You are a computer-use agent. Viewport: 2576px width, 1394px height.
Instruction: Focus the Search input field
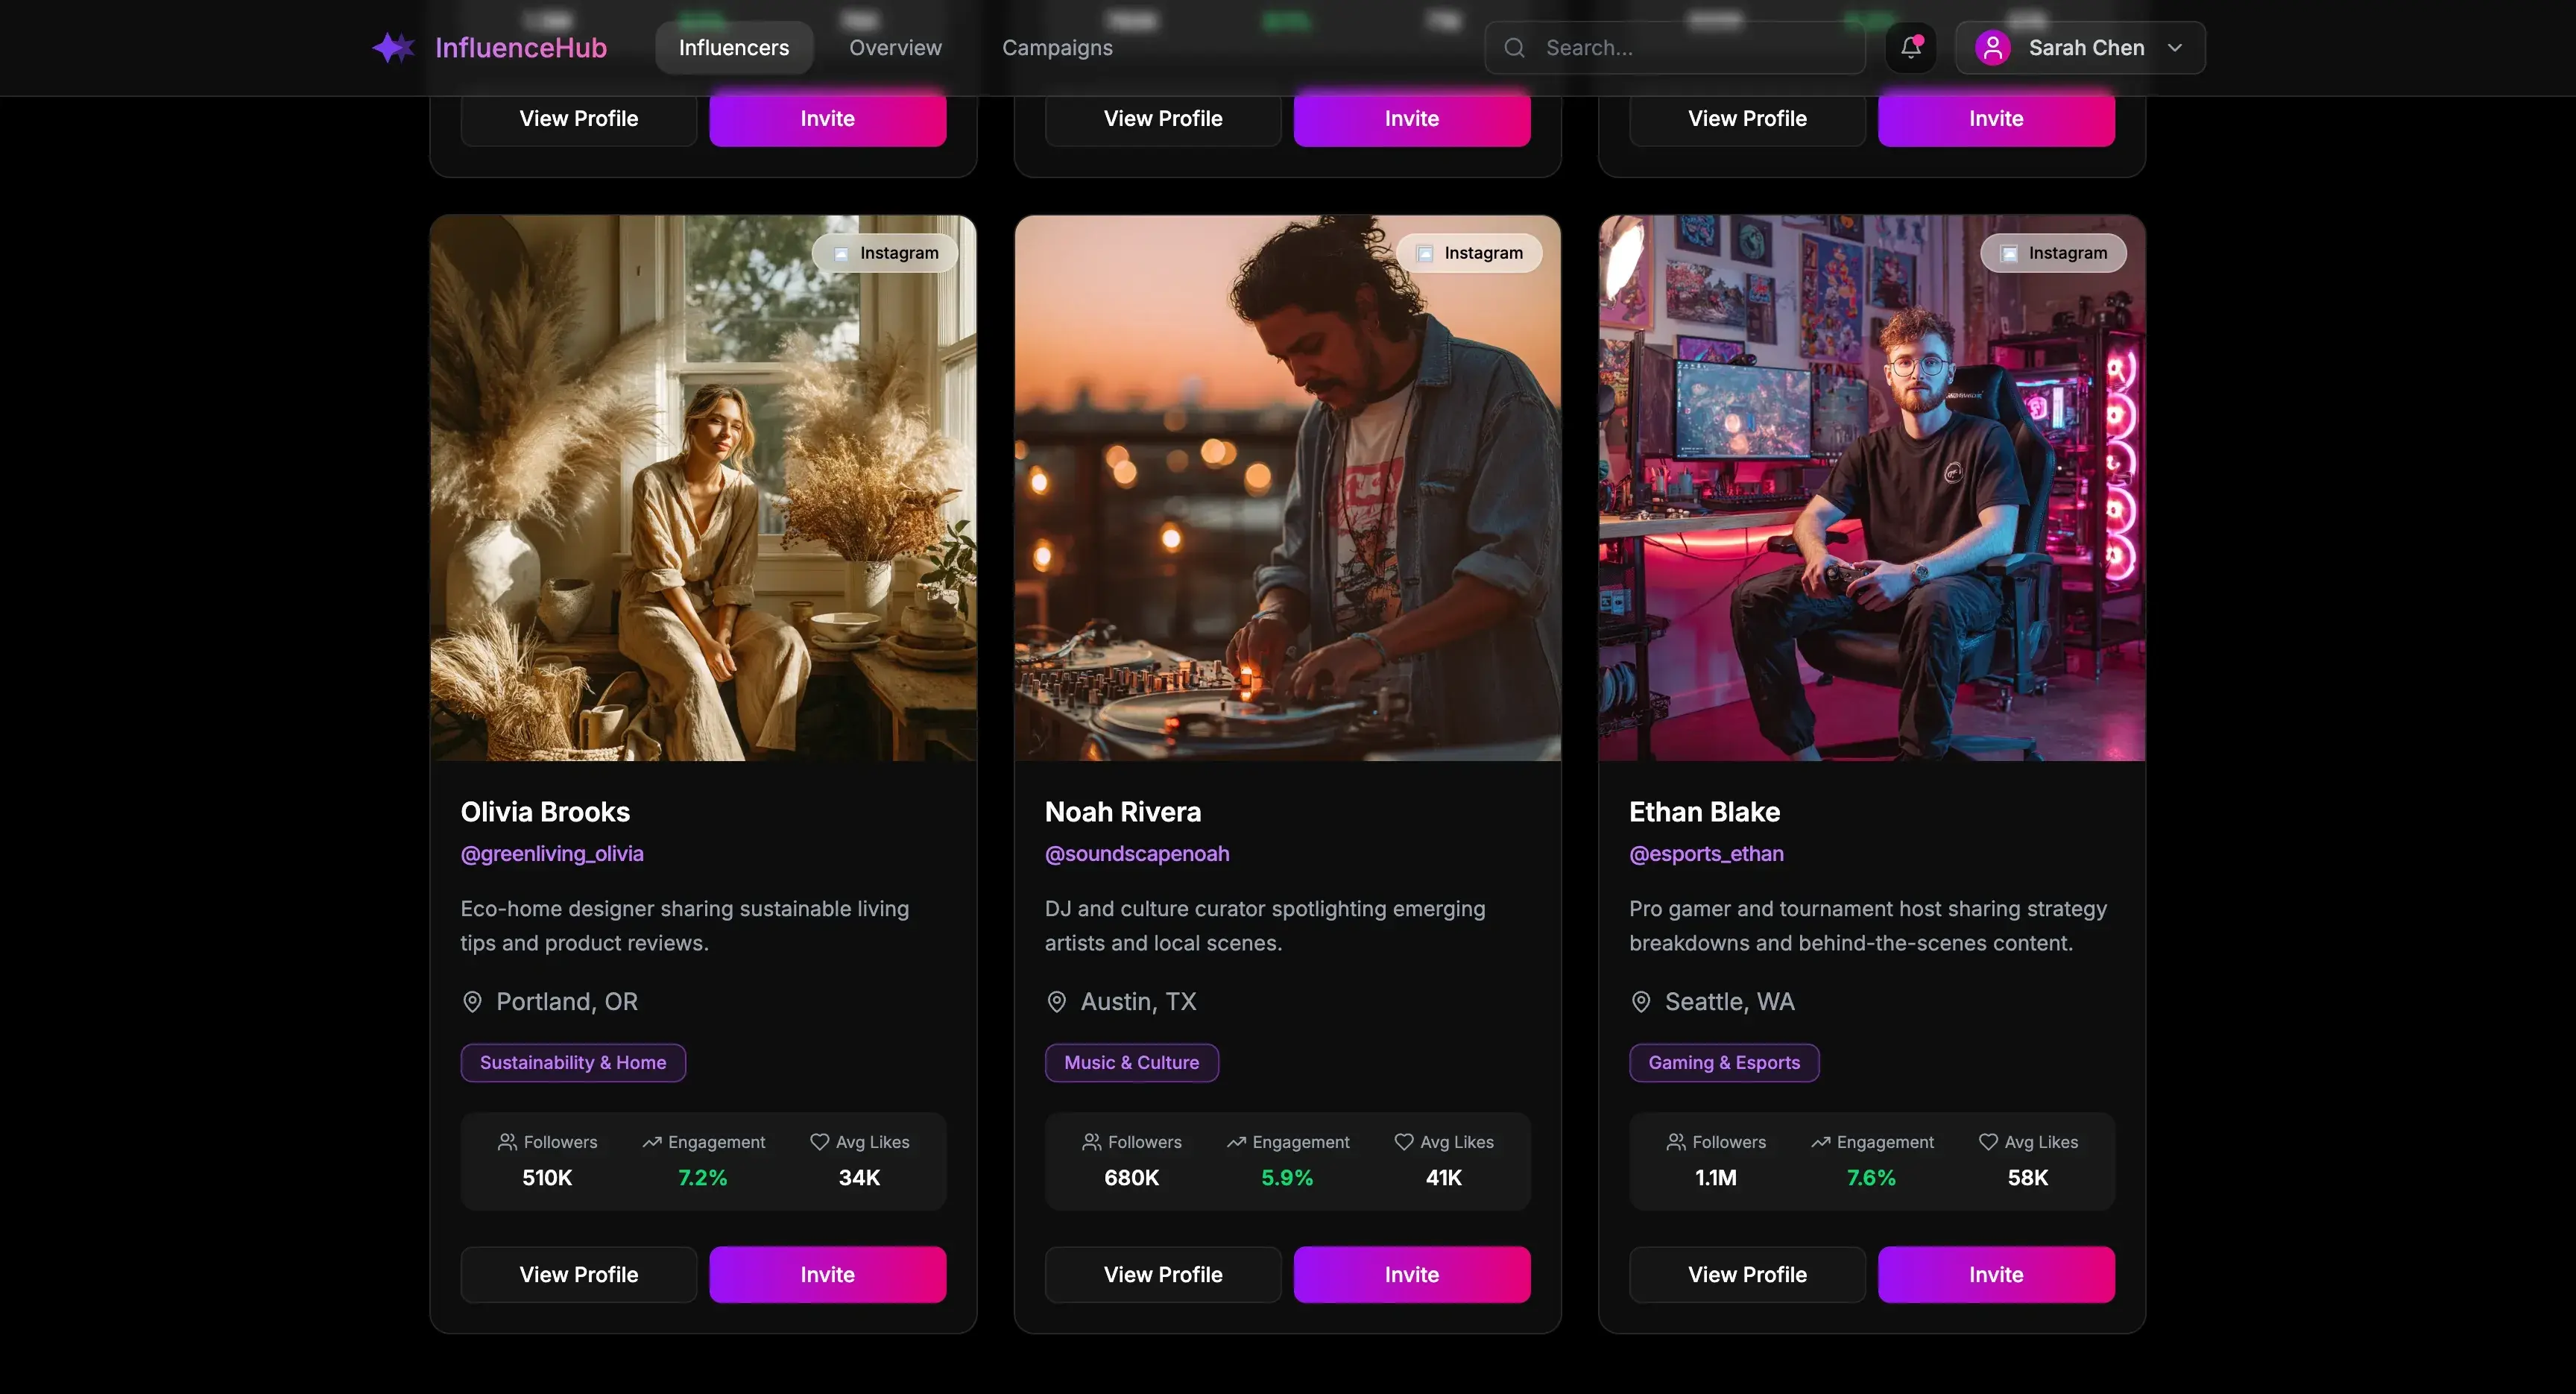tap(1690, 48)
